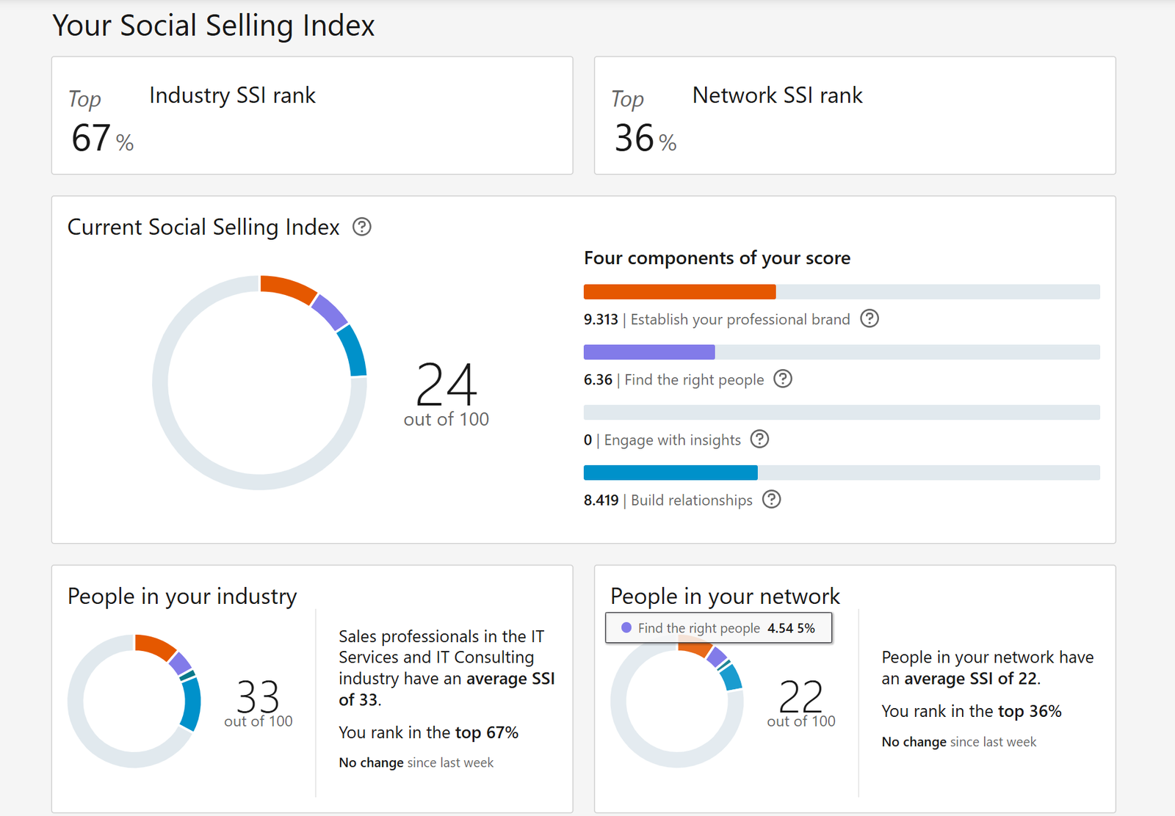Select the Industry SSI rank card
This screenshot has height=816, width=1175.
[312, 116]
